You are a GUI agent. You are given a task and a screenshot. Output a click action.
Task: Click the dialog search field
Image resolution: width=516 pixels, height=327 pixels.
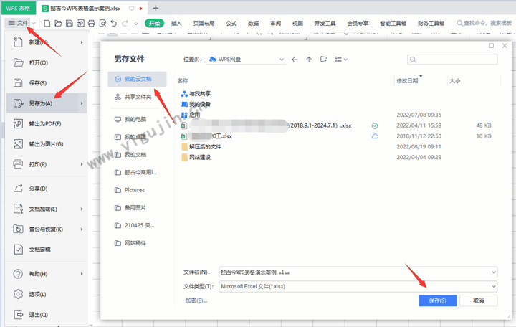pyautogui.click(x=452, y=60)
